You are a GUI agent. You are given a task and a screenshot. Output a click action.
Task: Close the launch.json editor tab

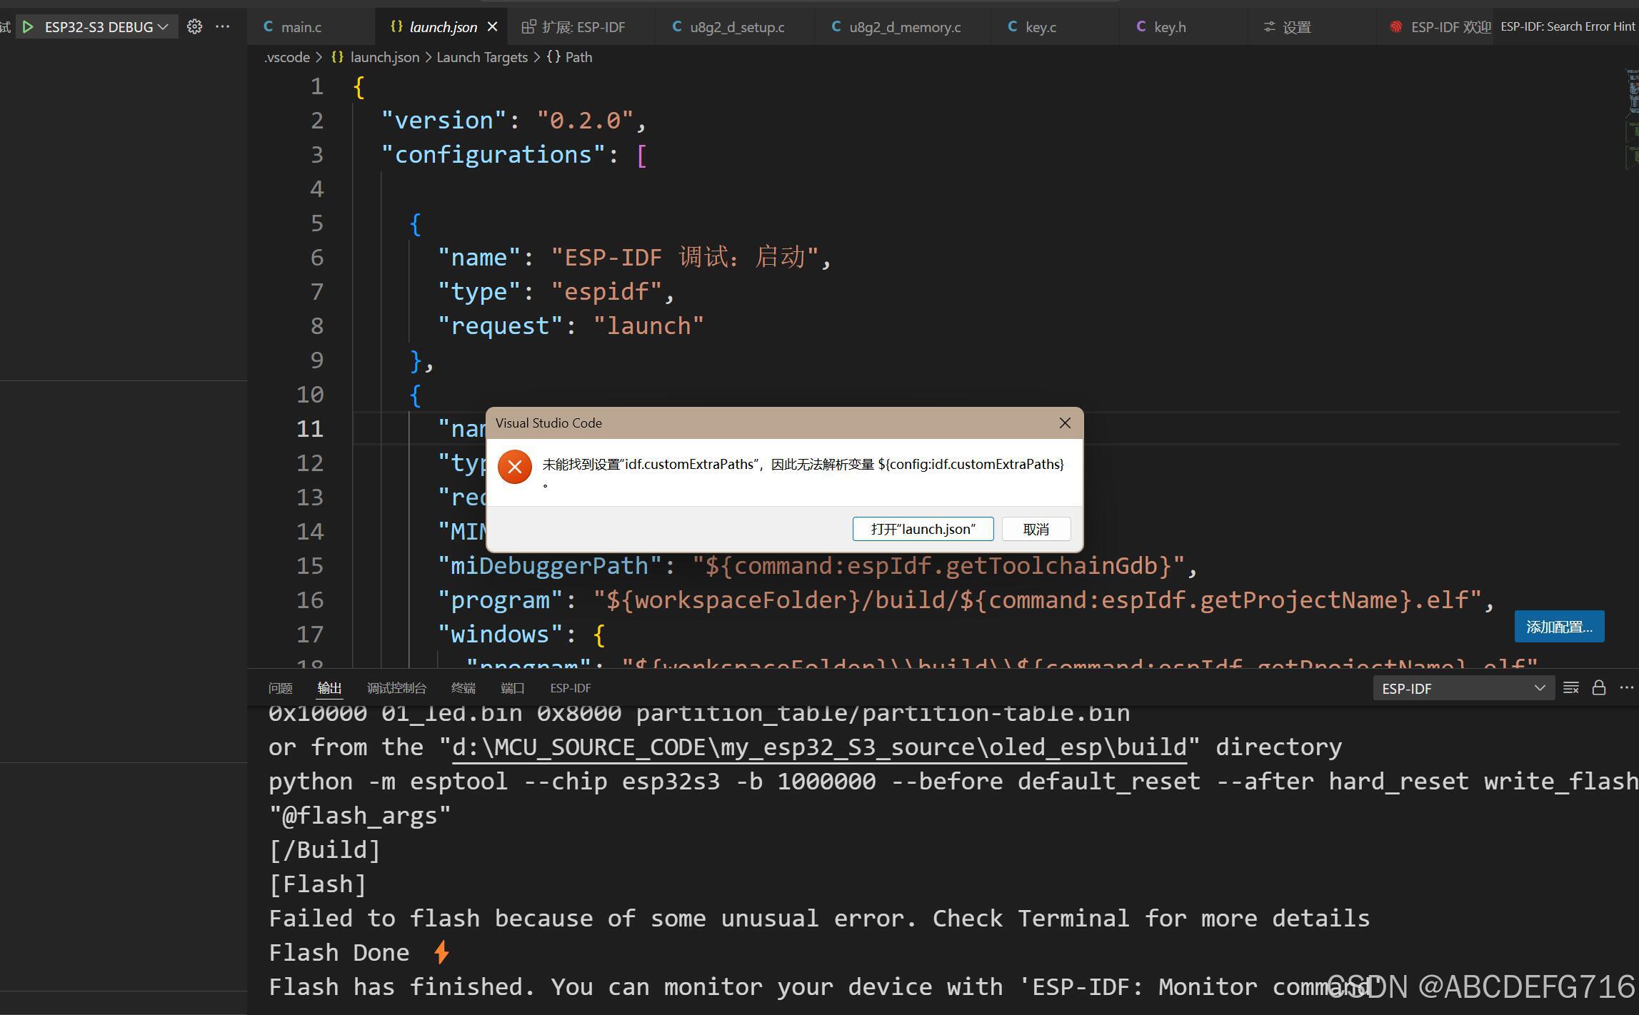click(492, 26)
